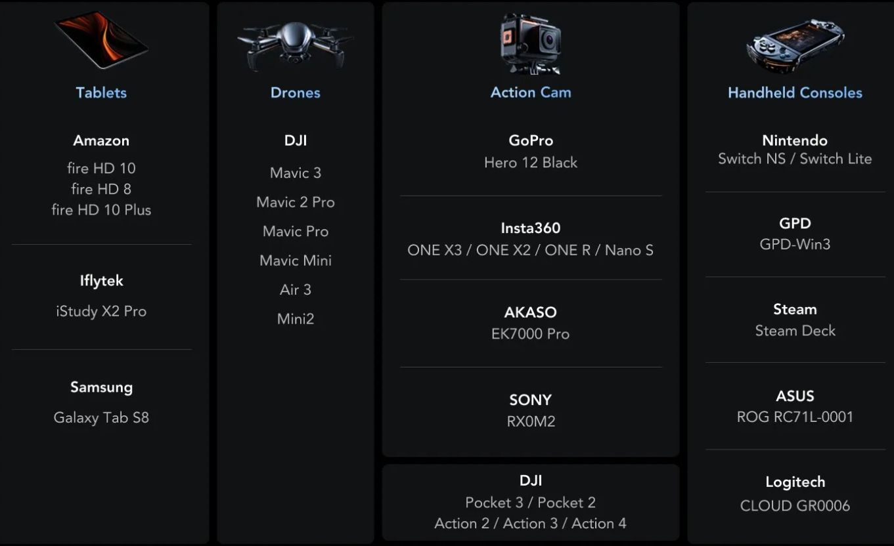Screen dimensions: 894x546
Task: Open the Drones category heading
Action: click(296, 93)
